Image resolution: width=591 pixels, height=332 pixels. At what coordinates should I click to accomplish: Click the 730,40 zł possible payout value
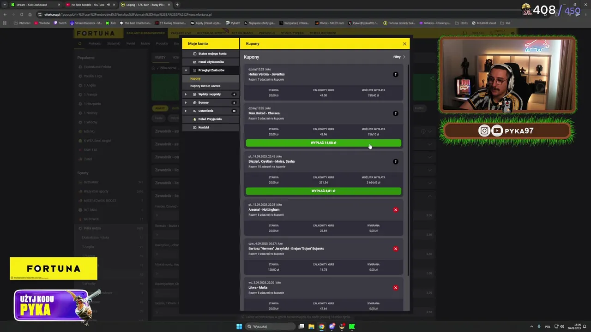click(373, 95)
